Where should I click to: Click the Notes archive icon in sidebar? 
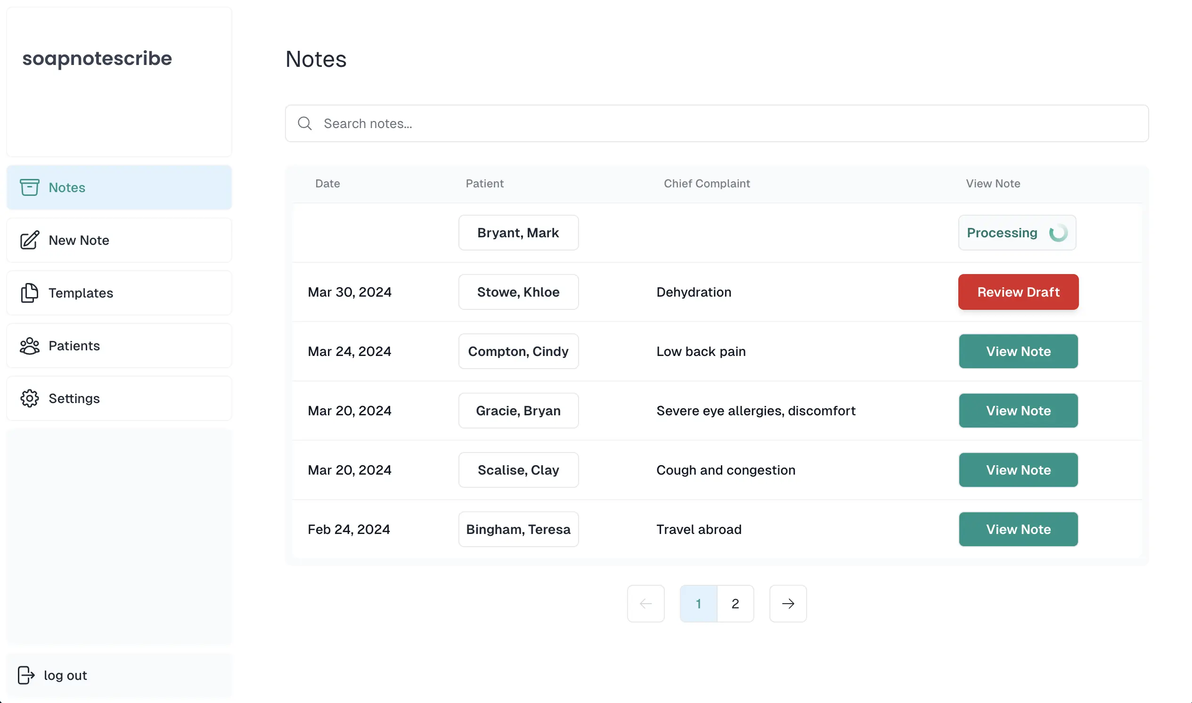(29, 187)
